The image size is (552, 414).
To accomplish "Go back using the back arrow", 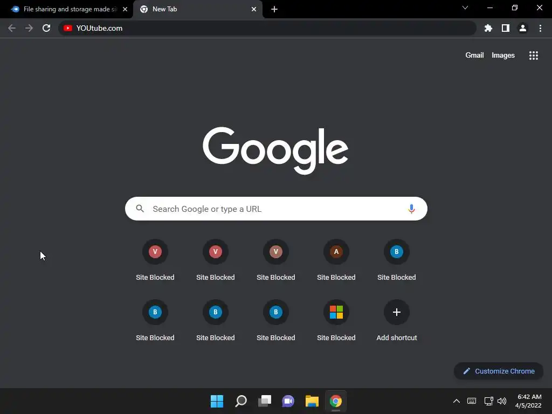I will (x=12, y=28).
